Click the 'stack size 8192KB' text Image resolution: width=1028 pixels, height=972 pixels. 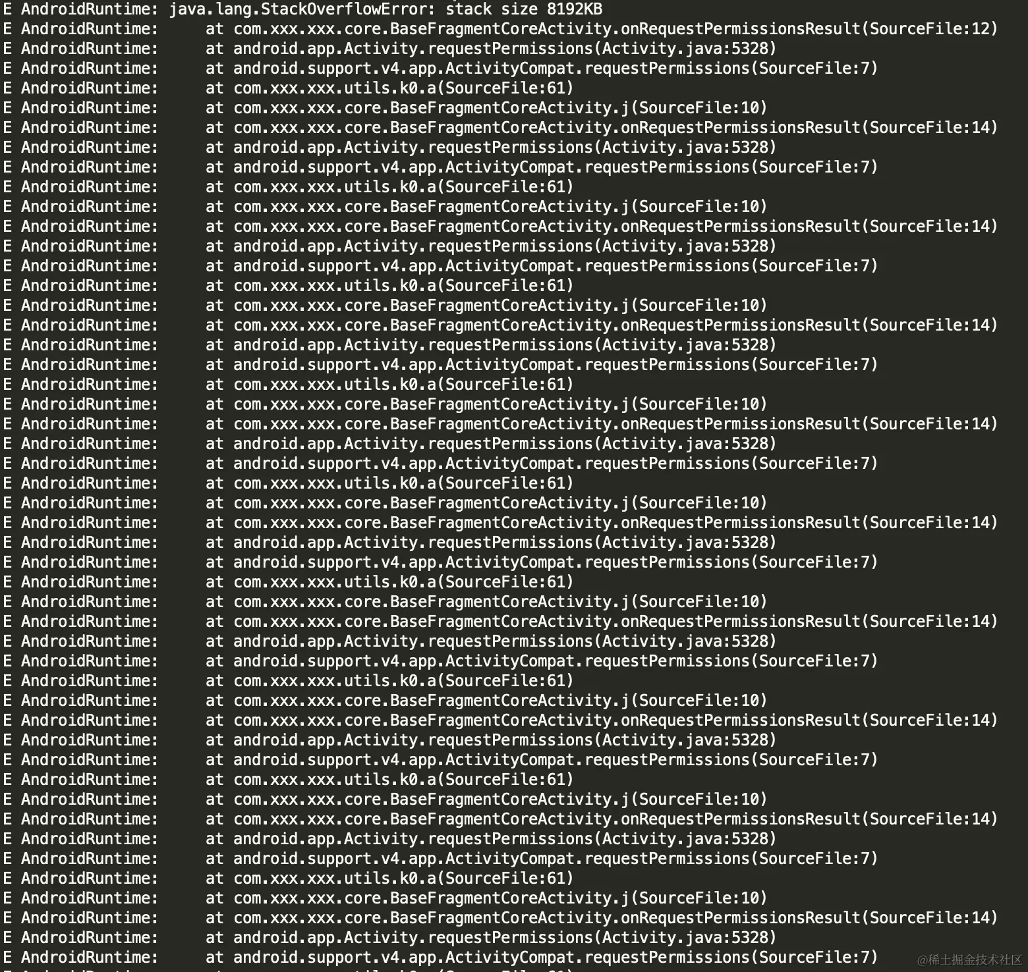[x=524, y=9]
